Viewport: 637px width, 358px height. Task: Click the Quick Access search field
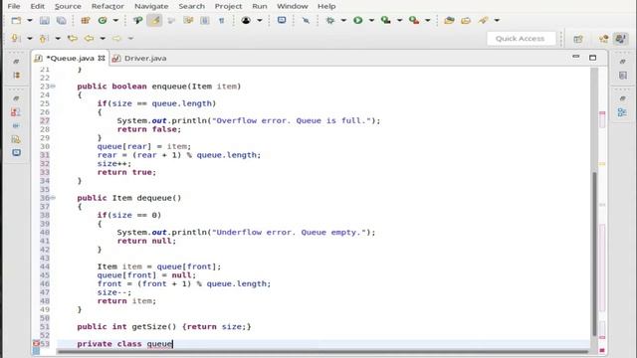click(x=521, y=39)
